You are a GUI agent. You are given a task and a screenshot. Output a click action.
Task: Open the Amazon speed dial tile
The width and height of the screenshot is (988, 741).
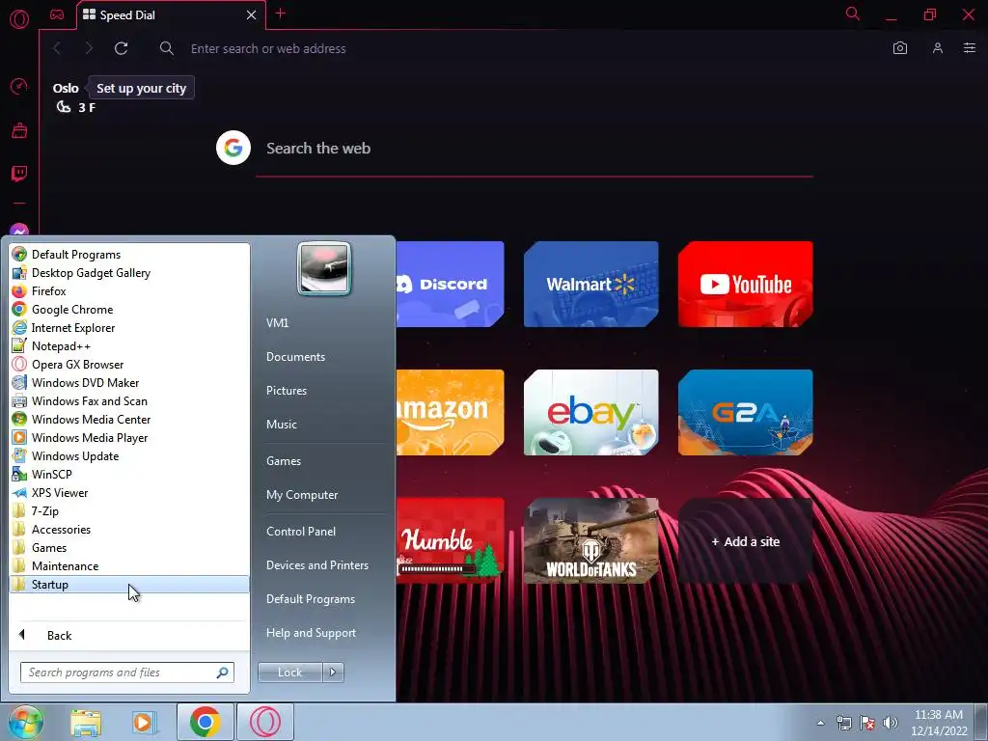click(x=450, y=413)
